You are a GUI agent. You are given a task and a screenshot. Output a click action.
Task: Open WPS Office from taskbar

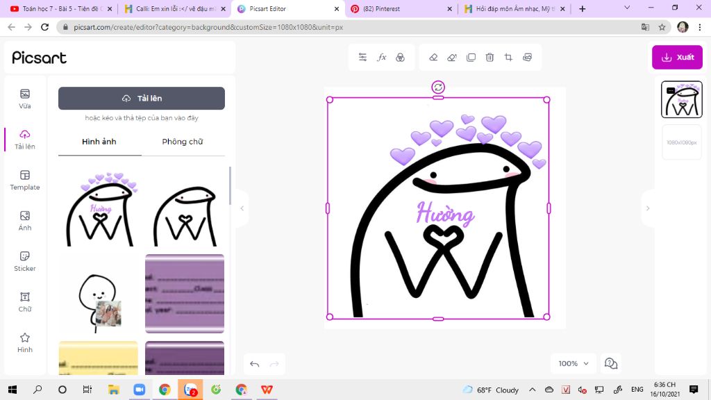pos(267,390)
